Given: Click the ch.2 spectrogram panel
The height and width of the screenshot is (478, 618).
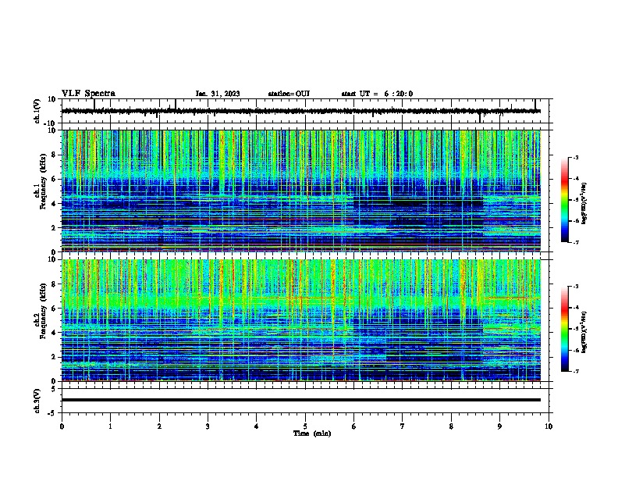Looking at the screenshot, I should 301,320.
